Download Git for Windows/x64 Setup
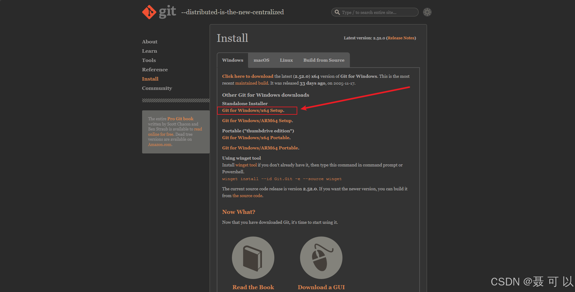The width and height of the screenshot is (575, 292). 252,110
